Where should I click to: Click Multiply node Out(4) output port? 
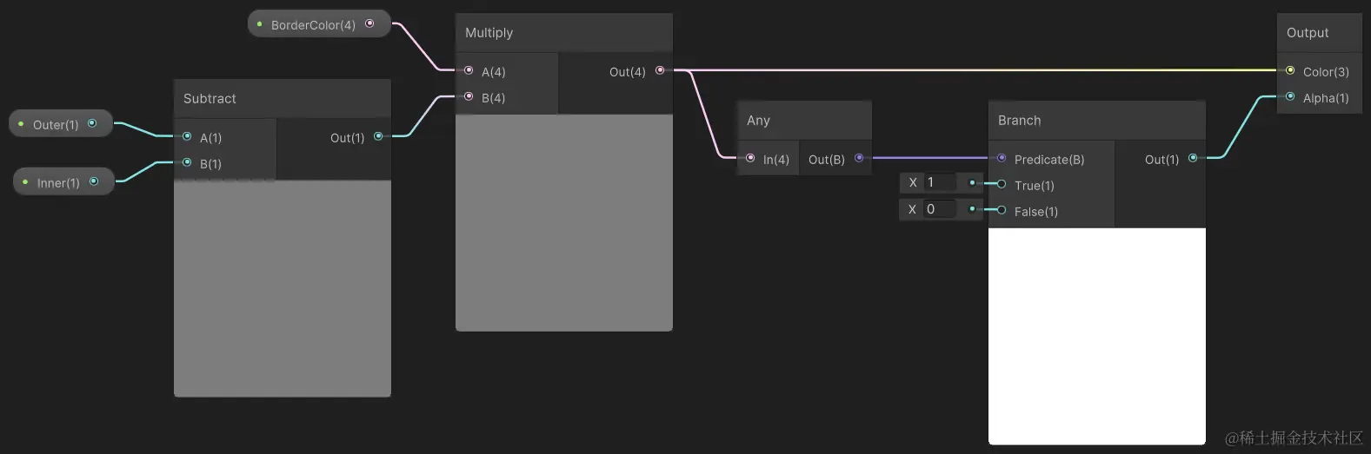660,70
